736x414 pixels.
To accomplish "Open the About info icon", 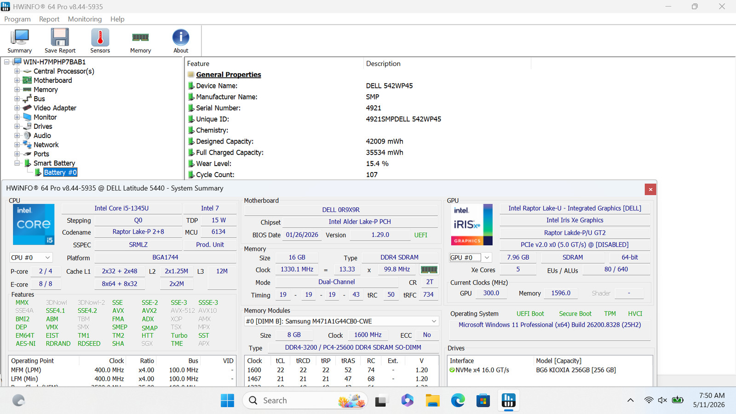I will click(181, 41).
